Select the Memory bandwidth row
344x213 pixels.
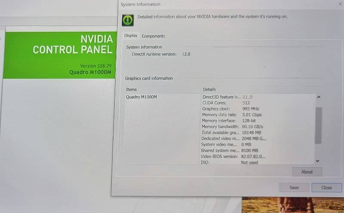click(232, 127)
